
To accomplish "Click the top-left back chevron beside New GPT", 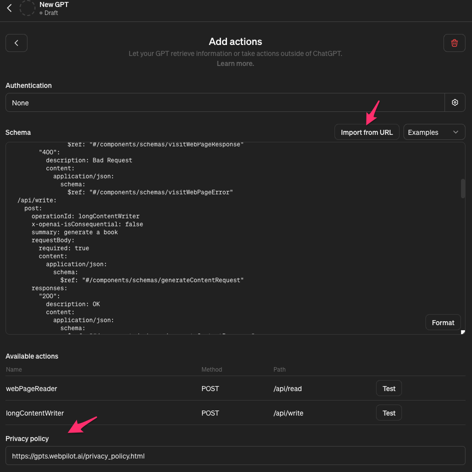I will (x=9, y=8).
